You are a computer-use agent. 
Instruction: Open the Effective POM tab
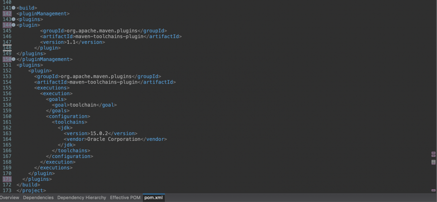tap(125, 197)
